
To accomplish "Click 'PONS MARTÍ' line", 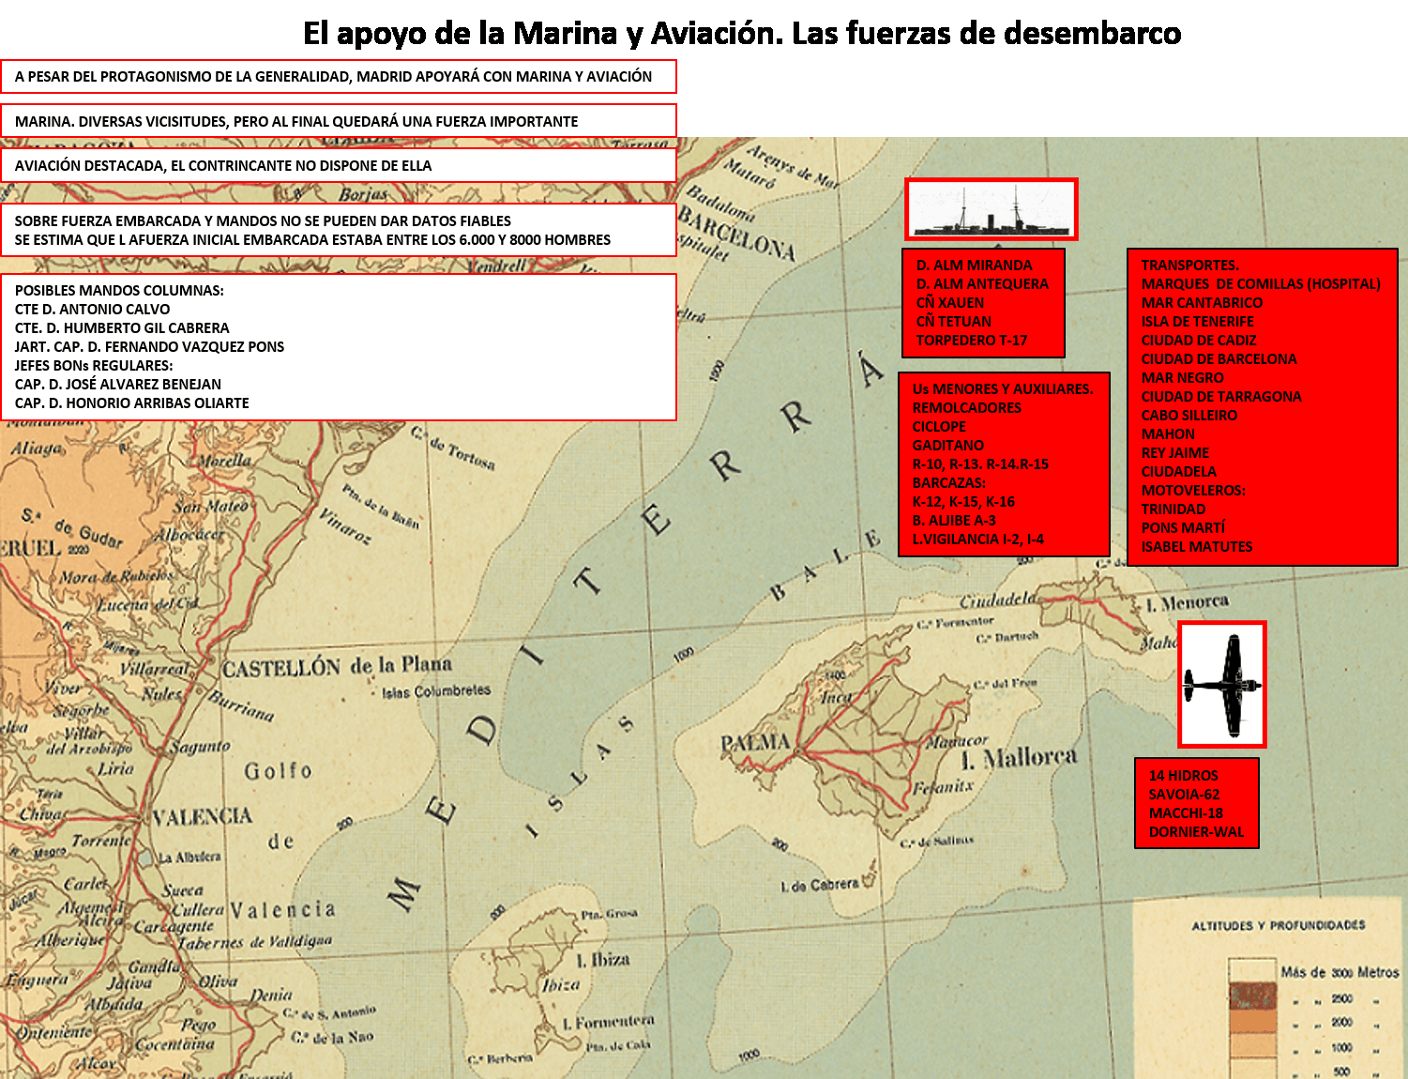I will point(1183,528).
